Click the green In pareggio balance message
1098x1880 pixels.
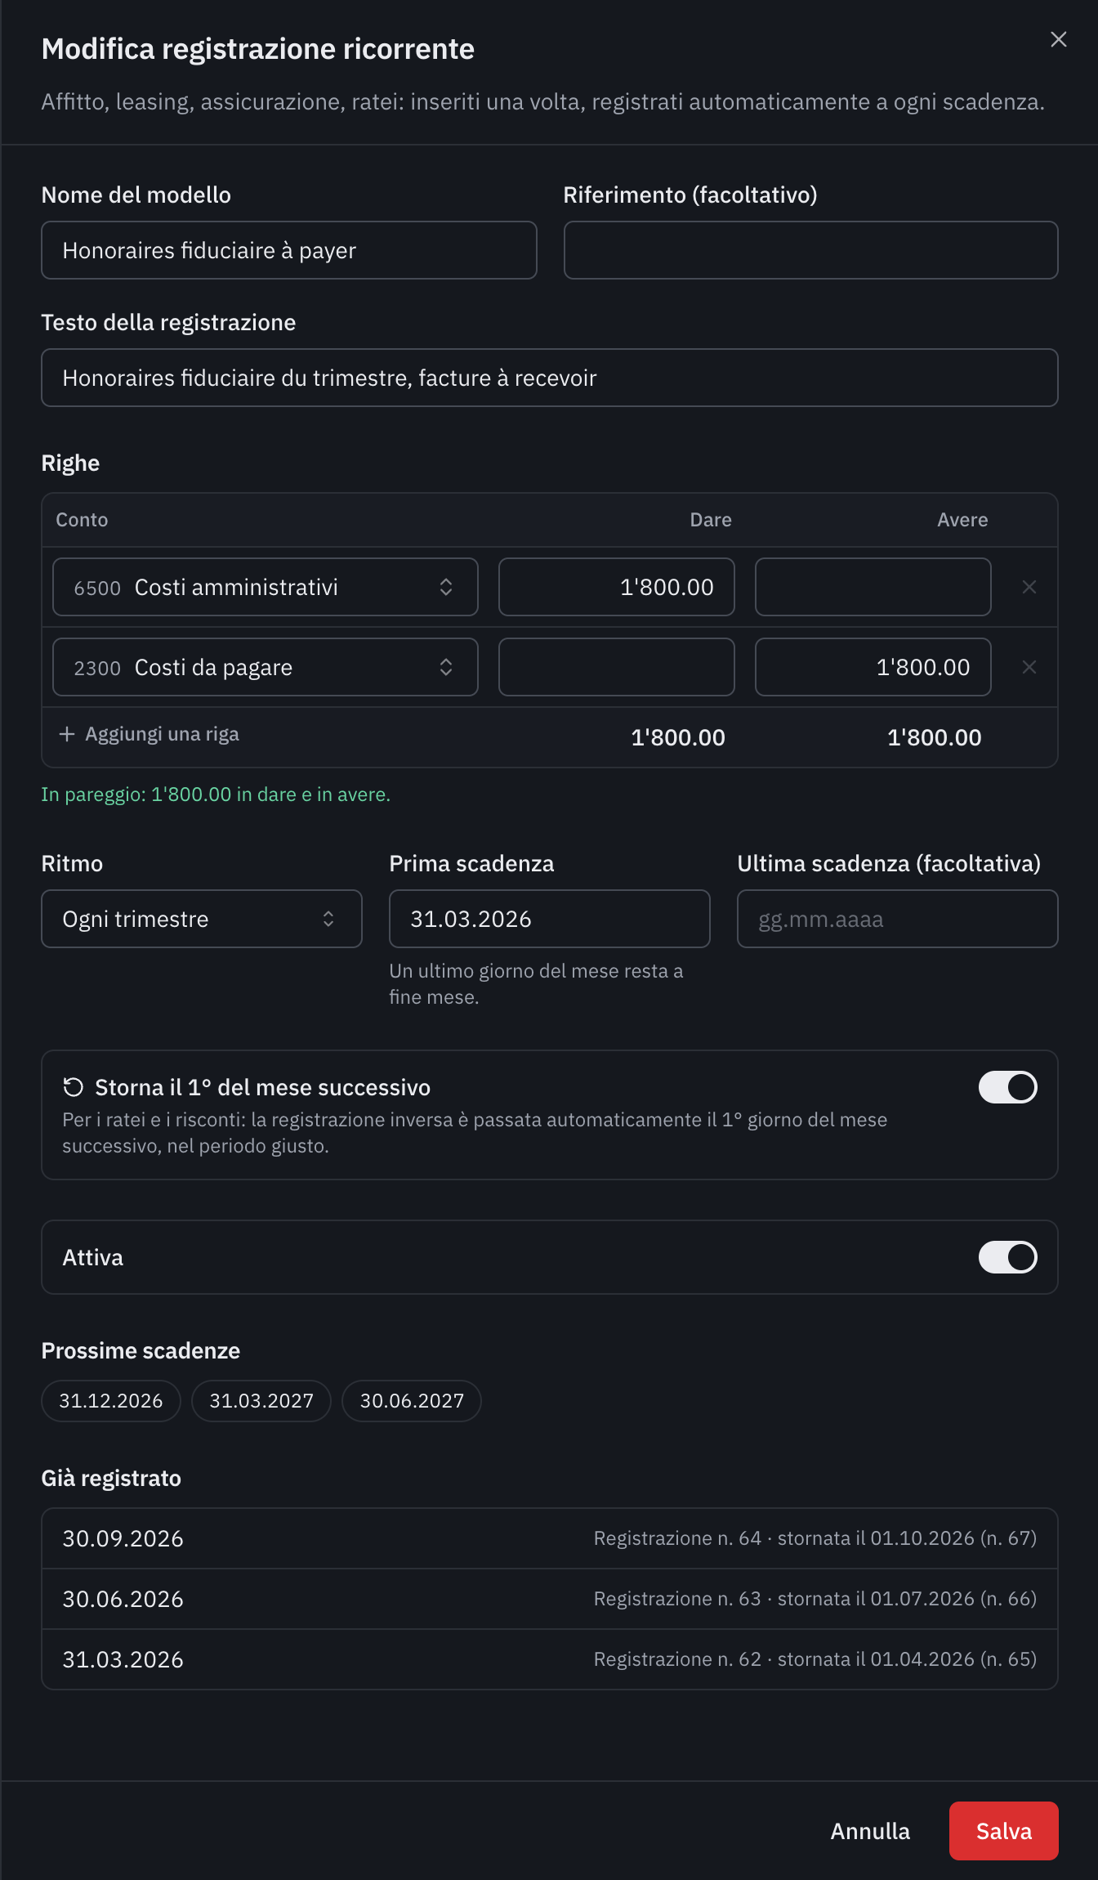pyautogui.click(x=216, y=795)
